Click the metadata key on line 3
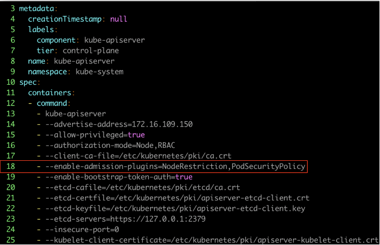Image resolution: width=380 pixels, height=245 pixels. 37,9
